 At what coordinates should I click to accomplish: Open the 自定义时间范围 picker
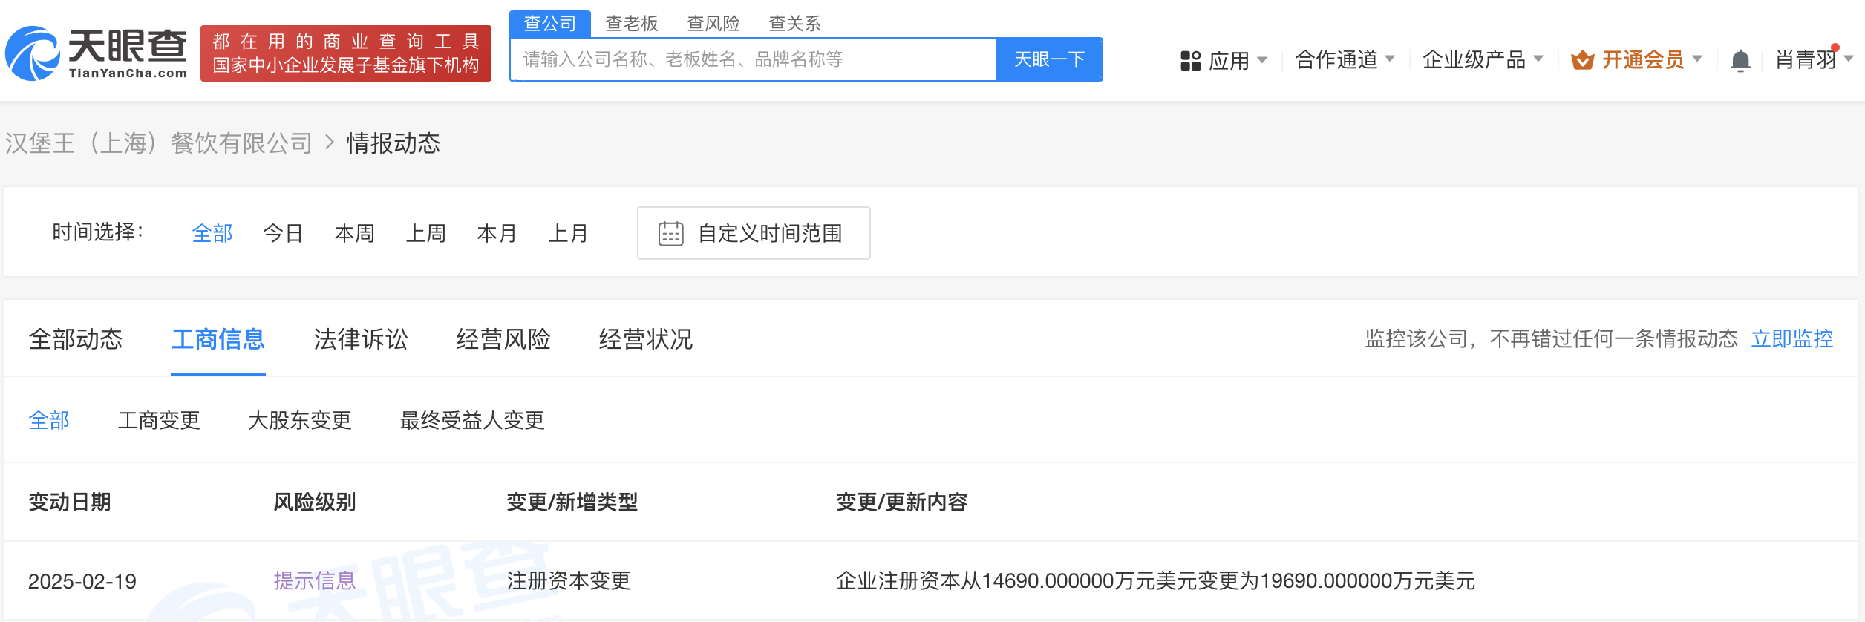tap(754, 233)
